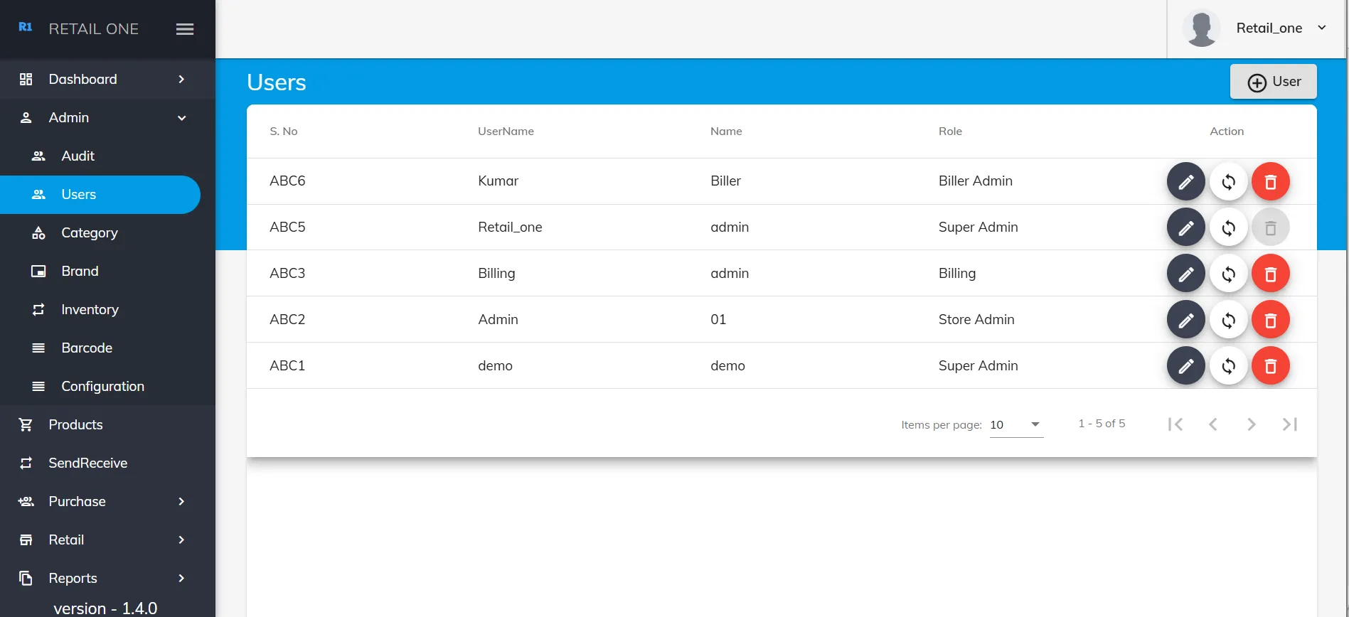
Task: Open the Products sidebar link
Action: [75, 425]
